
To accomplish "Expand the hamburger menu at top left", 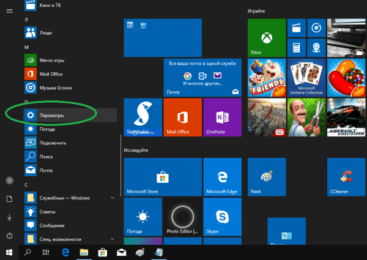I will pyautogui.click(x=9, y=11).
